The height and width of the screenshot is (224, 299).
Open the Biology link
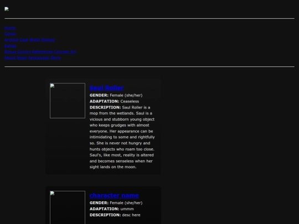coord(48,40)
